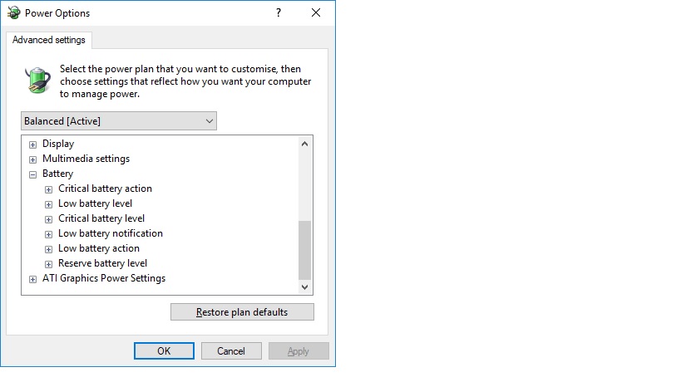This screenshot has height=382, width=681.
Task: Expand the Multimedia settings node
Action: pyautogui.click(x=32, y=159)
